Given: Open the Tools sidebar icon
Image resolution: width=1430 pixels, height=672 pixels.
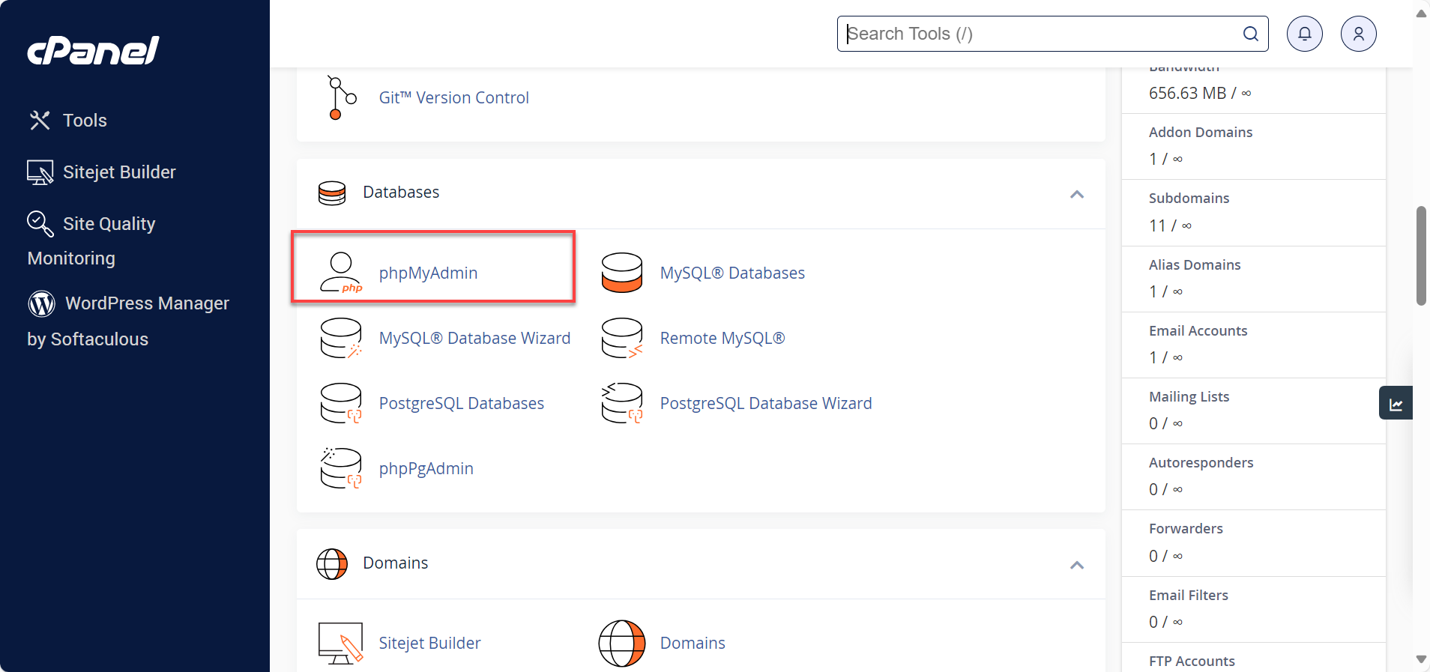Looking at the screenshot, I should pyautogui.click(x=40, y=120).
